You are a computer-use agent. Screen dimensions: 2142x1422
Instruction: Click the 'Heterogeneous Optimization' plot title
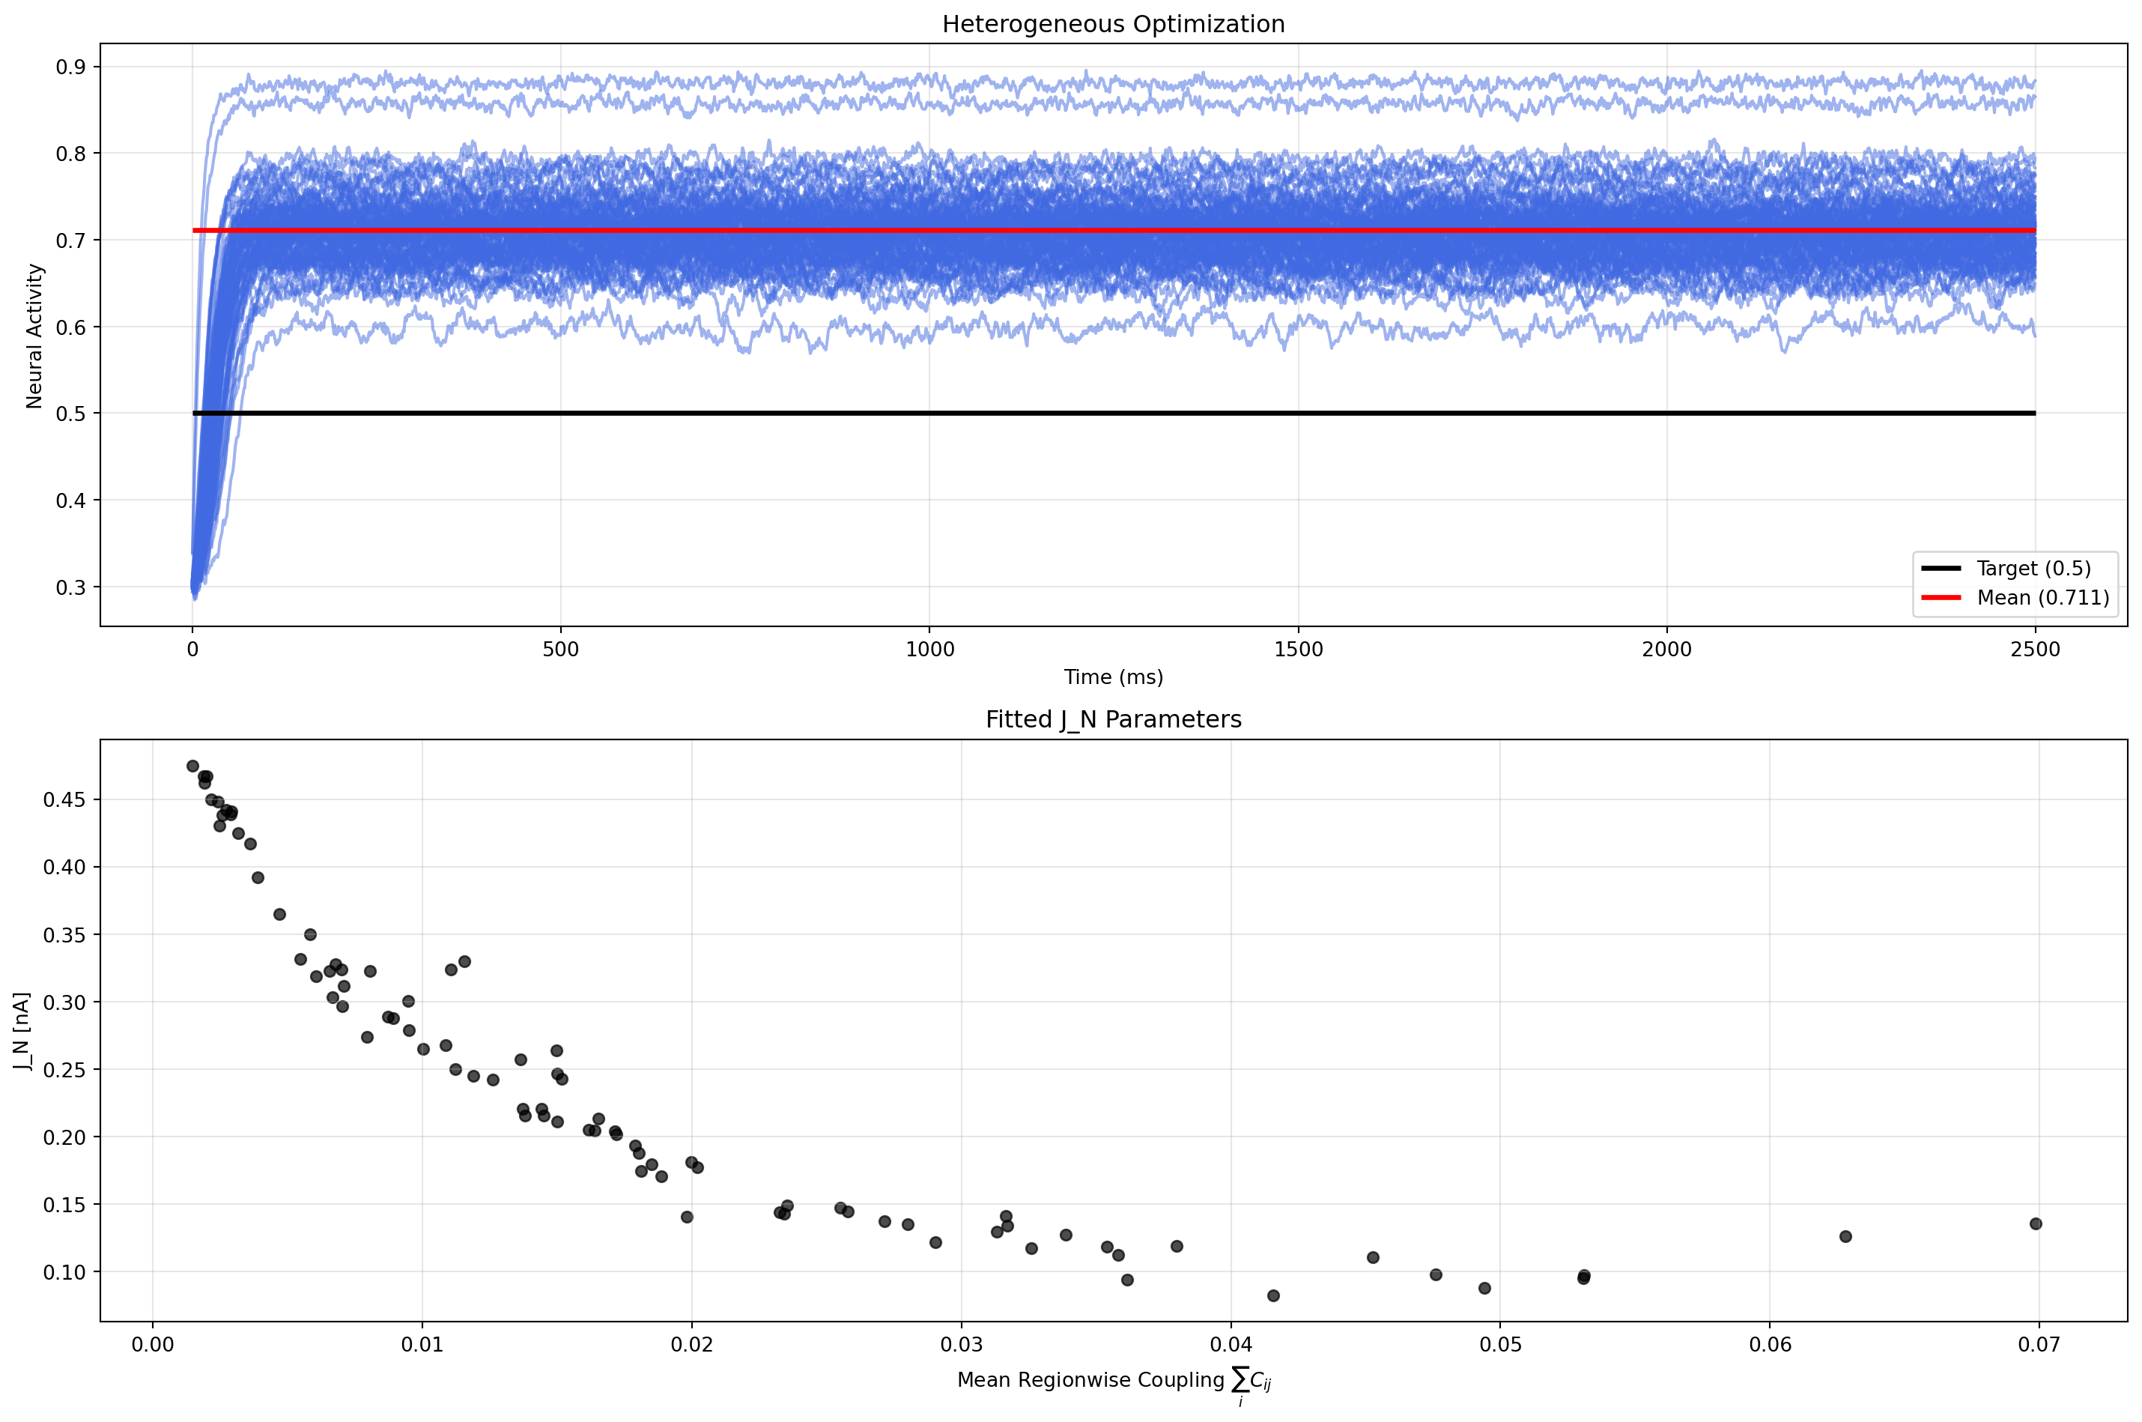1112,25
